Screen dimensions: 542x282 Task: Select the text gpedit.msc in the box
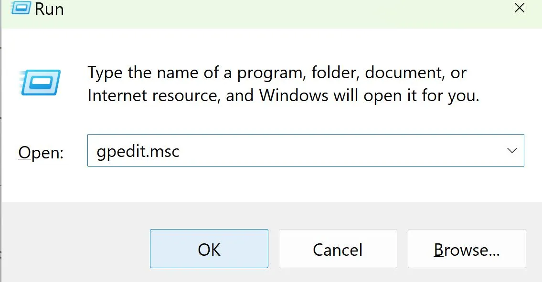pos(137,150)
